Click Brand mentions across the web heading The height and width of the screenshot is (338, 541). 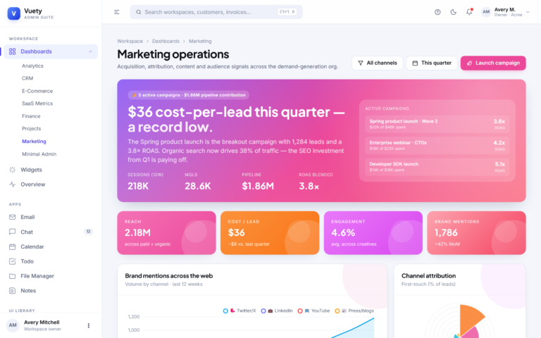click(169, 276)
